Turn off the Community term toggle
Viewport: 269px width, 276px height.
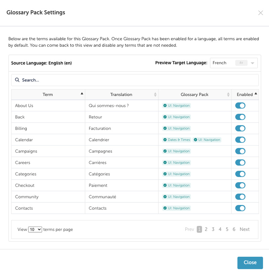(x=240, y=197)
